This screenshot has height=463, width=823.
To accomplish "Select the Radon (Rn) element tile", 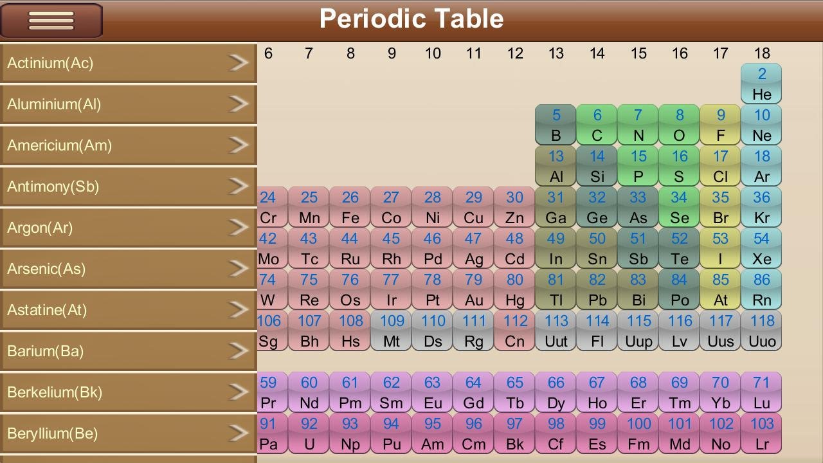I will click(761, 289).
